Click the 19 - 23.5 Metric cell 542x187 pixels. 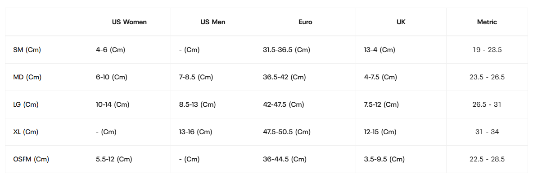click(x=487, y=50)
